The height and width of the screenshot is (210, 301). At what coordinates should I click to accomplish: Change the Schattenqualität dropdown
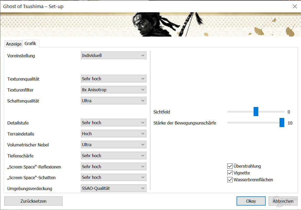coord(114,101)
